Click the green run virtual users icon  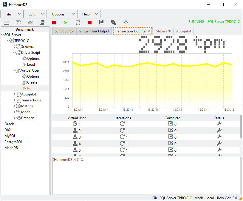click(66, 23)
